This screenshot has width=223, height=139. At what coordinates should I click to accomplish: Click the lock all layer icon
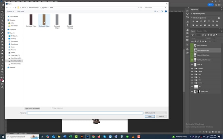click(206, 42)
